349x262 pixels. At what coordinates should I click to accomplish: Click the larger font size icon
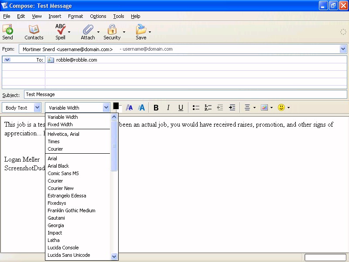141,108
